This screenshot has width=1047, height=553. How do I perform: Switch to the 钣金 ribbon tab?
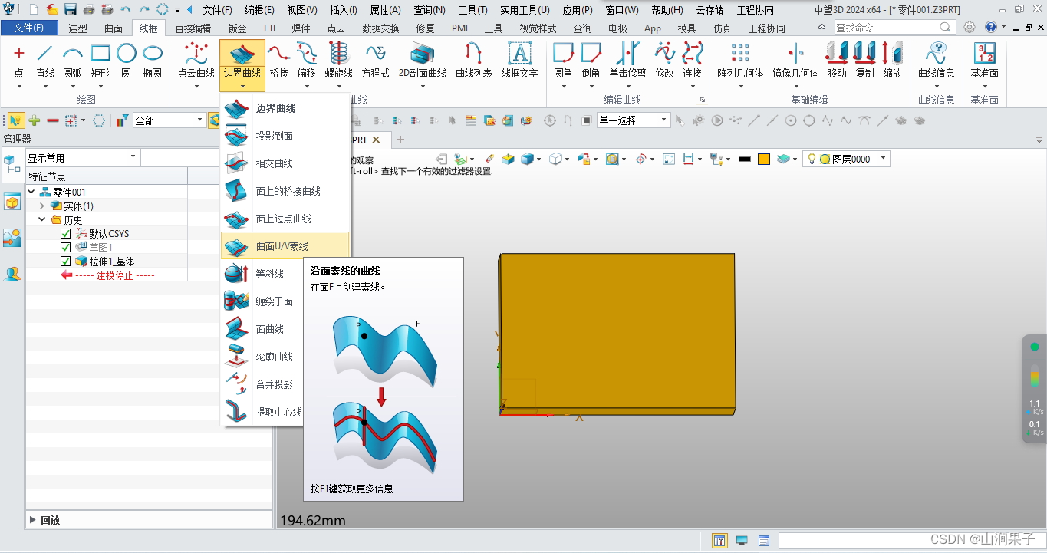237,28
